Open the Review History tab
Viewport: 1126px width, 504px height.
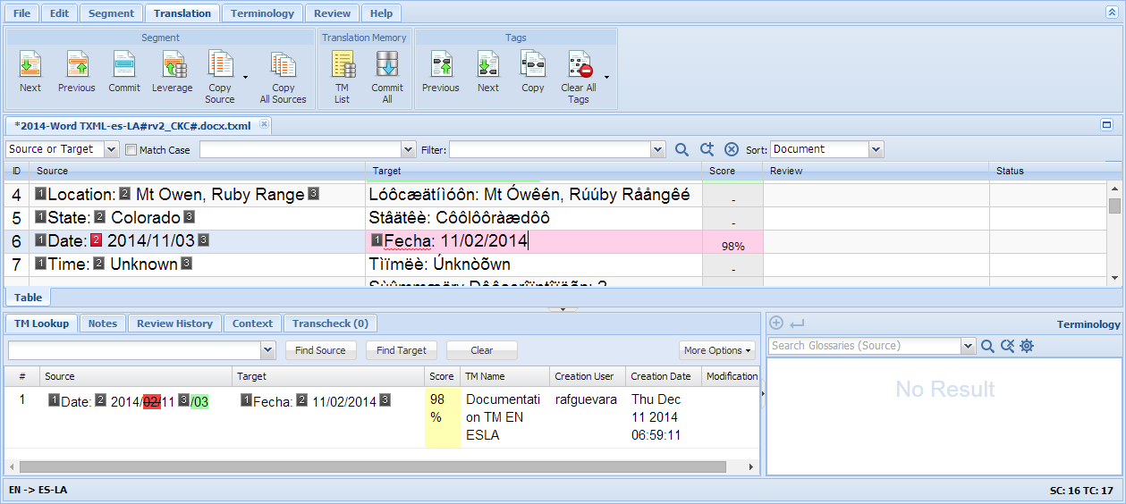[x=174, y=323]
